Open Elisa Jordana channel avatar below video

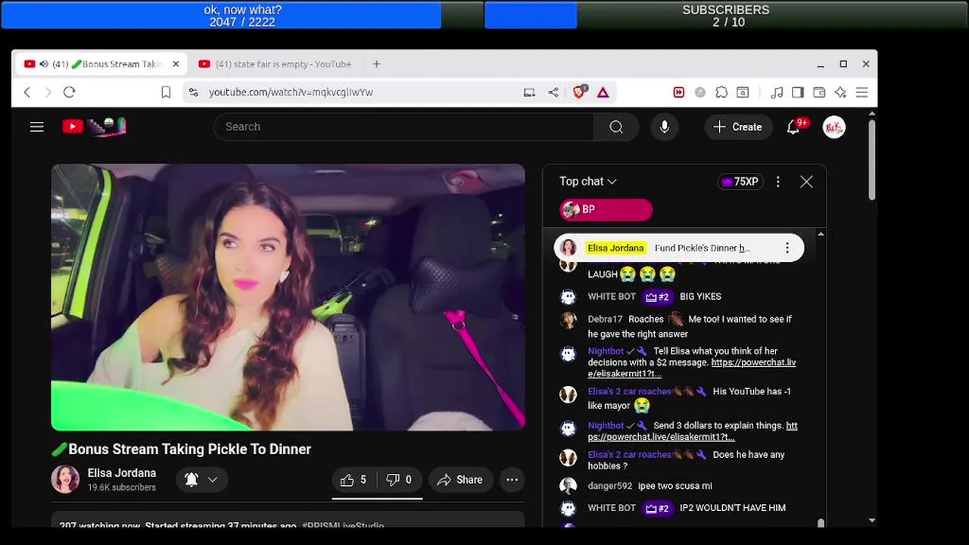tap(65, 480)
